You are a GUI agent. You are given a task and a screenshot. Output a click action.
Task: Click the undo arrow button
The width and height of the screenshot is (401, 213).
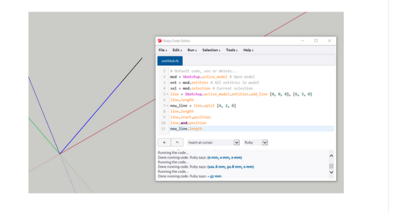click(x=177, y=143)
